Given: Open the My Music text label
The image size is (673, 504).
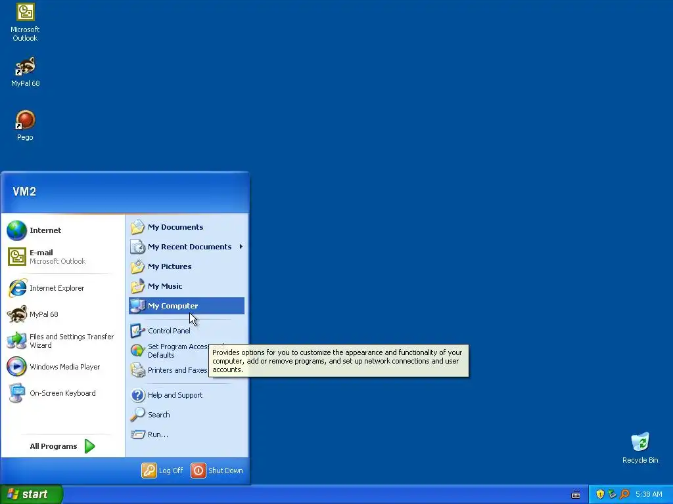Looking at the screenshot, I should point(165,286).
